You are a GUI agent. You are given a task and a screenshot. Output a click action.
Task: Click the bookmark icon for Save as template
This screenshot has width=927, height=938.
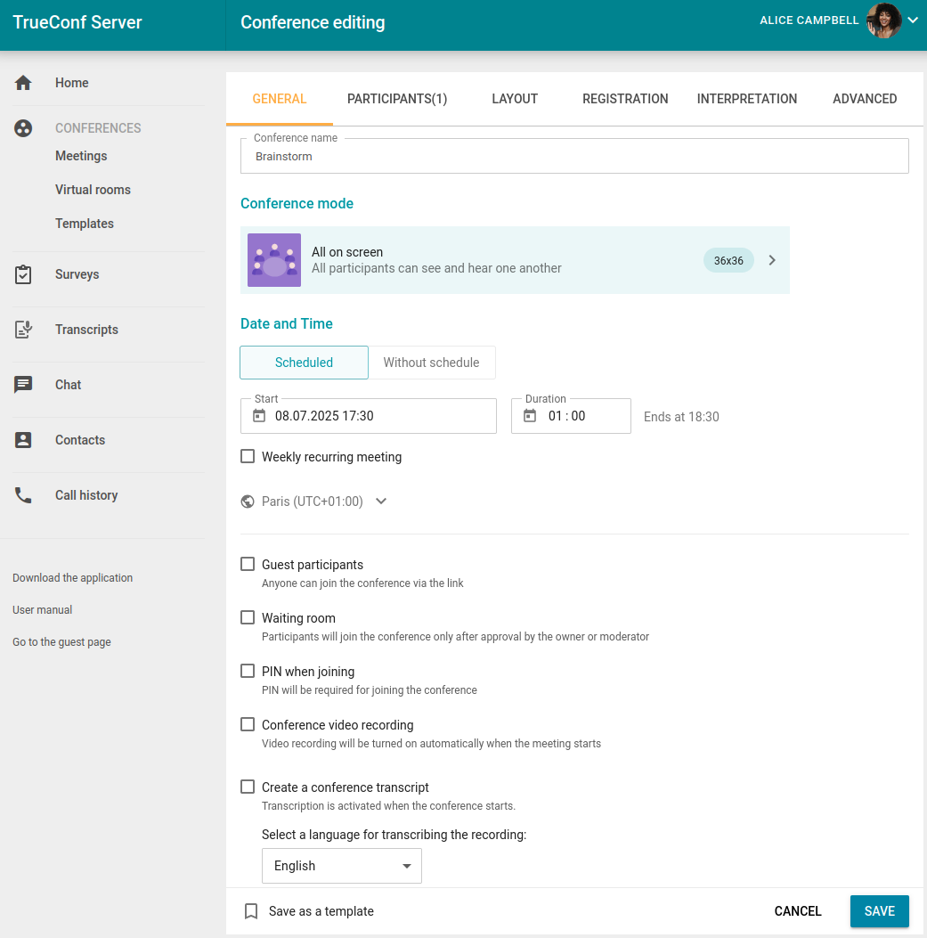click(251, 911)
